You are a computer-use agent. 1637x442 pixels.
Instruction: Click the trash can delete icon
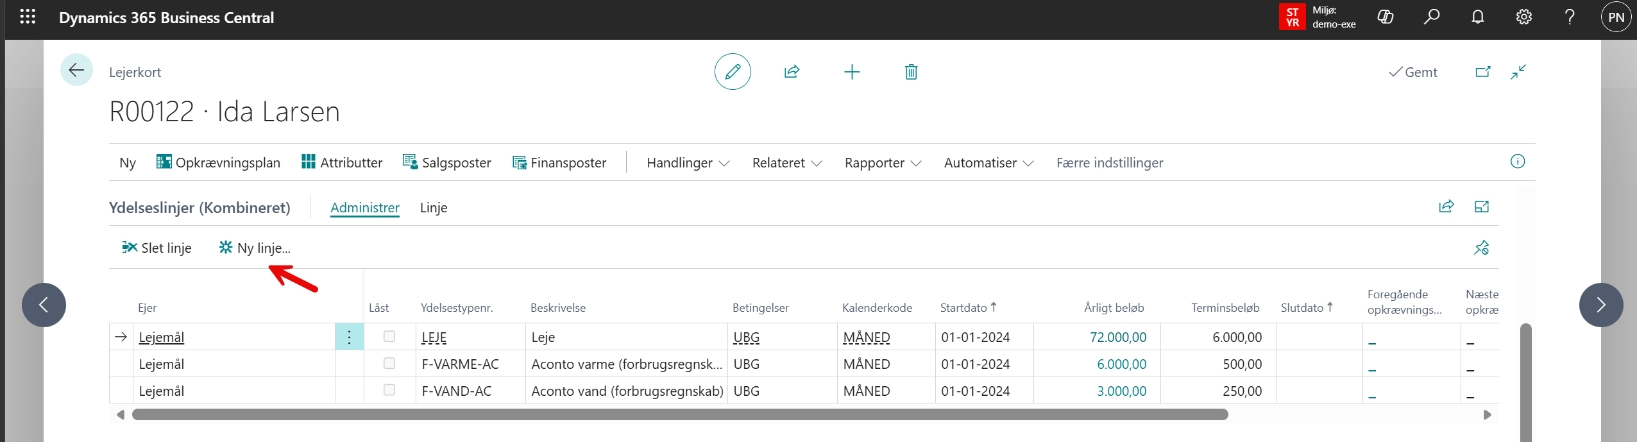pyautogui.click(x=911, y=72)
